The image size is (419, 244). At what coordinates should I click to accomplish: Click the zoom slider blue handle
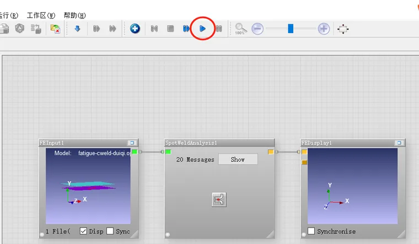291,29
